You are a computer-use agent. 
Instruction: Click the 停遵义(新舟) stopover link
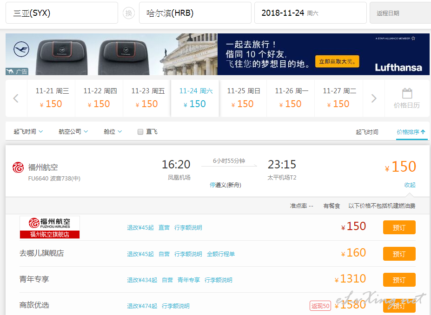click(x=225, y=185)
